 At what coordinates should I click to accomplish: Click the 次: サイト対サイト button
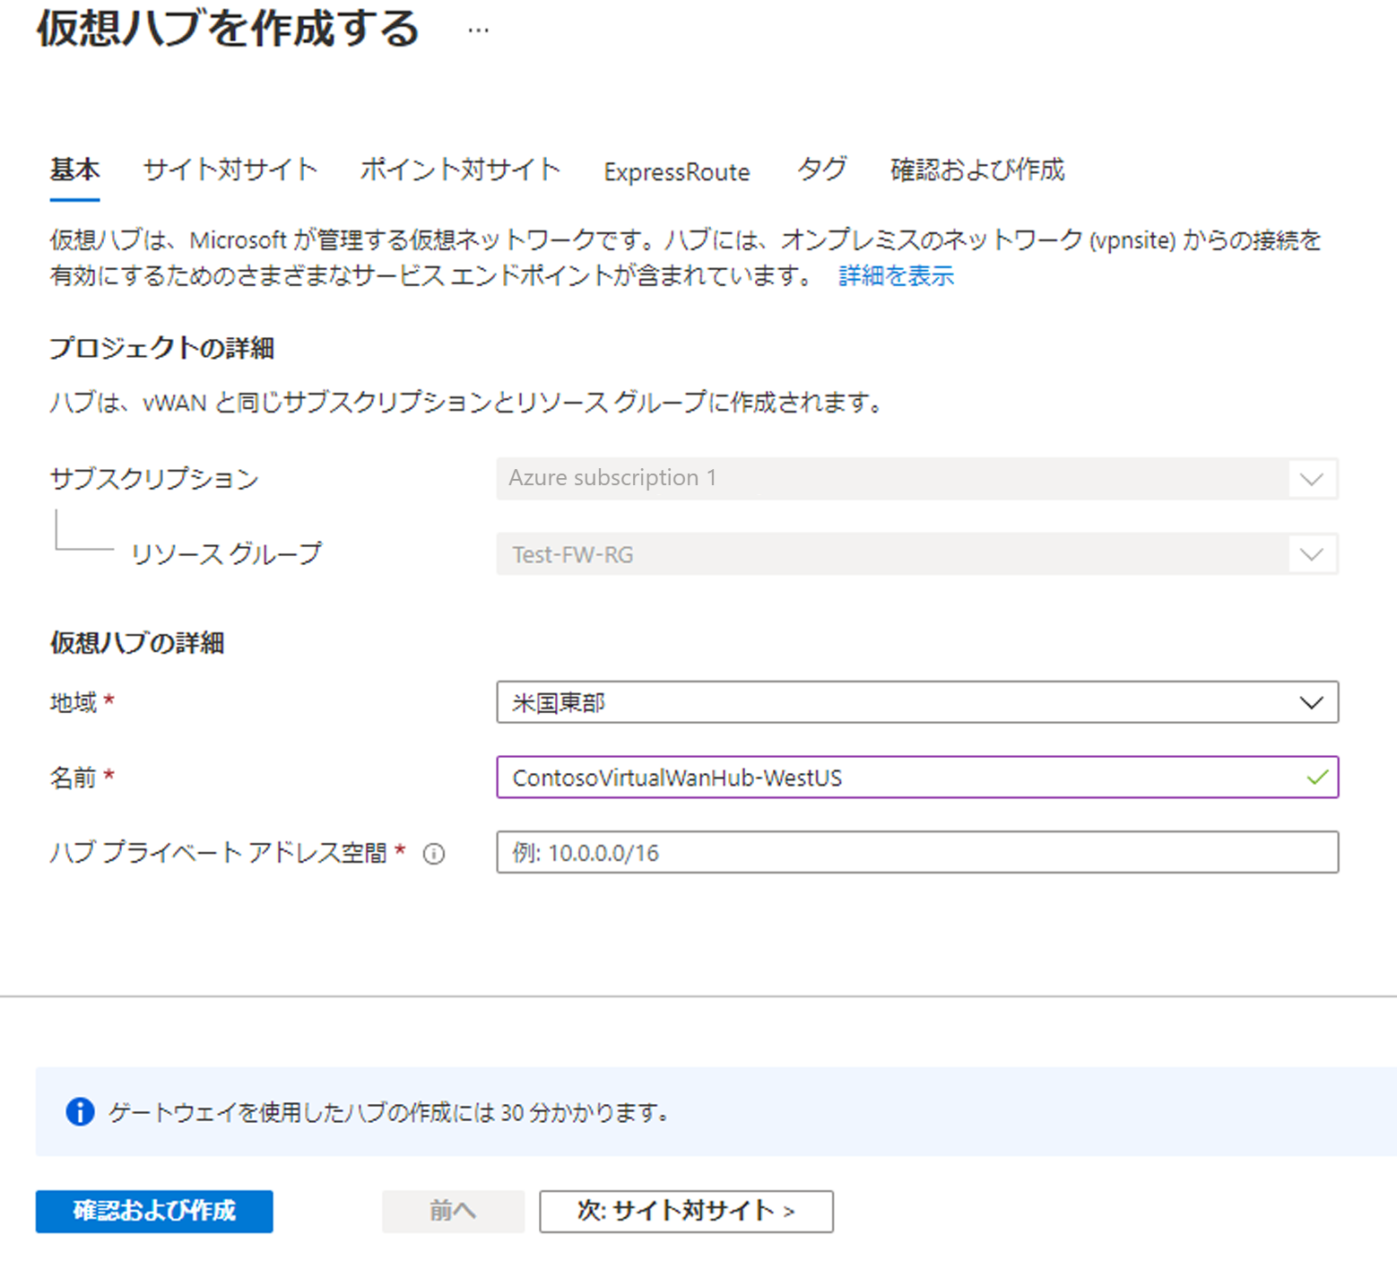pyautogui.click(x=686, y=1211)
